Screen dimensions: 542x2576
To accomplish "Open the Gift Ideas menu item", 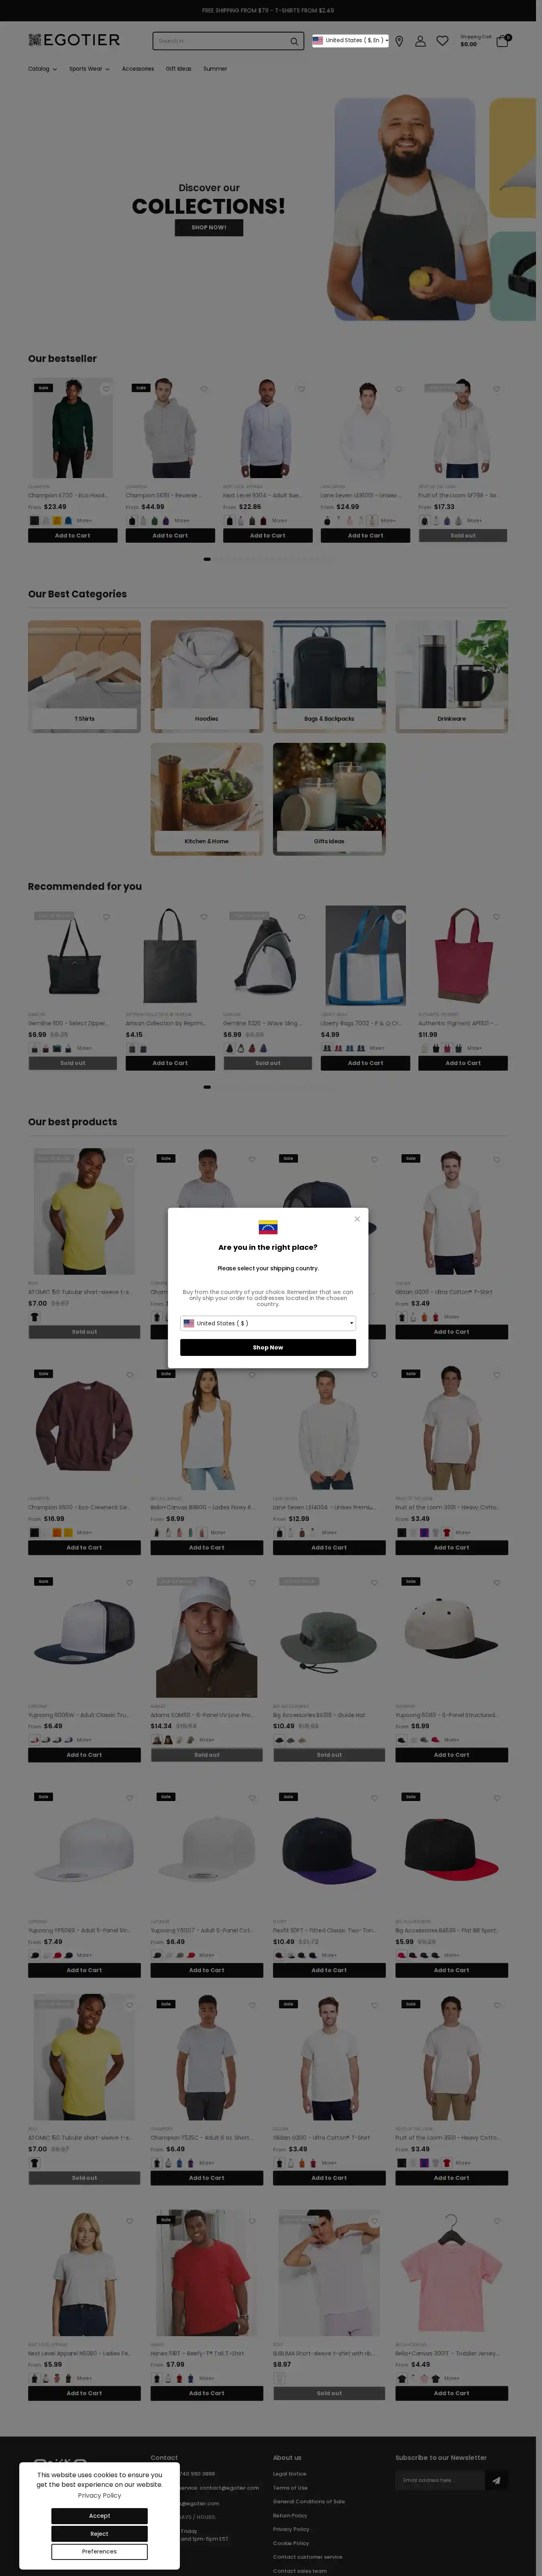I will (x=178, y=69).
